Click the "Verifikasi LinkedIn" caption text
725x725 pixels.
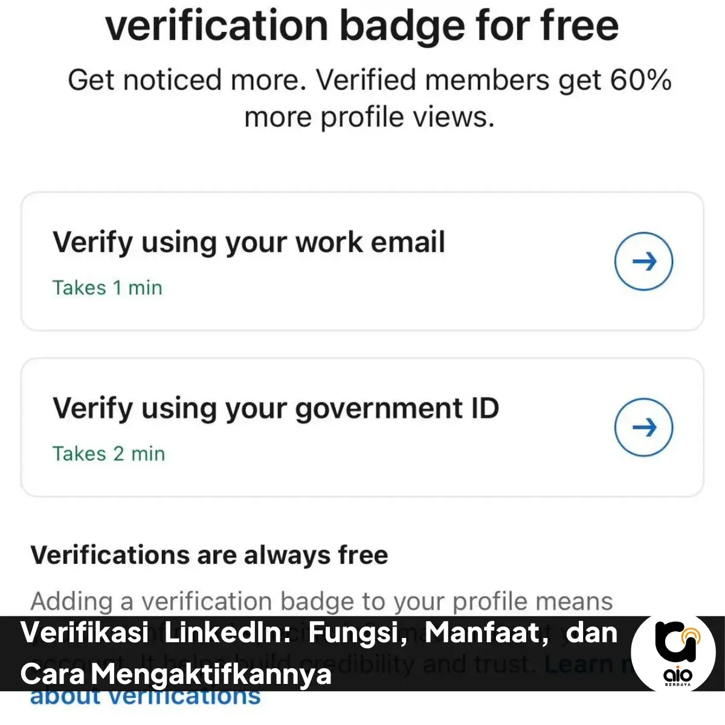point(156,633)
